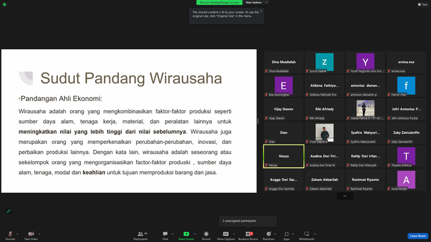431x242 pixels.
Task: Toggle Unmute microphone
Action: [10, 235]
